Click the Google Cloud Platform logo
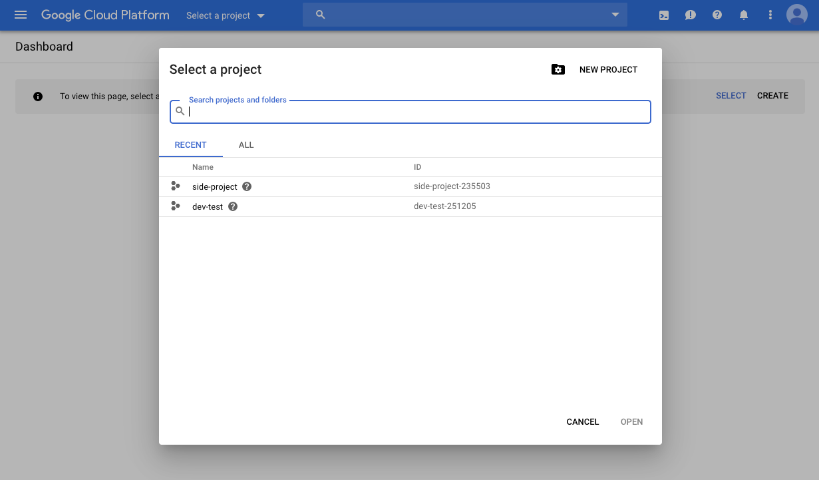The height and width of the screenshot is (480, 819). pos(105,15)
